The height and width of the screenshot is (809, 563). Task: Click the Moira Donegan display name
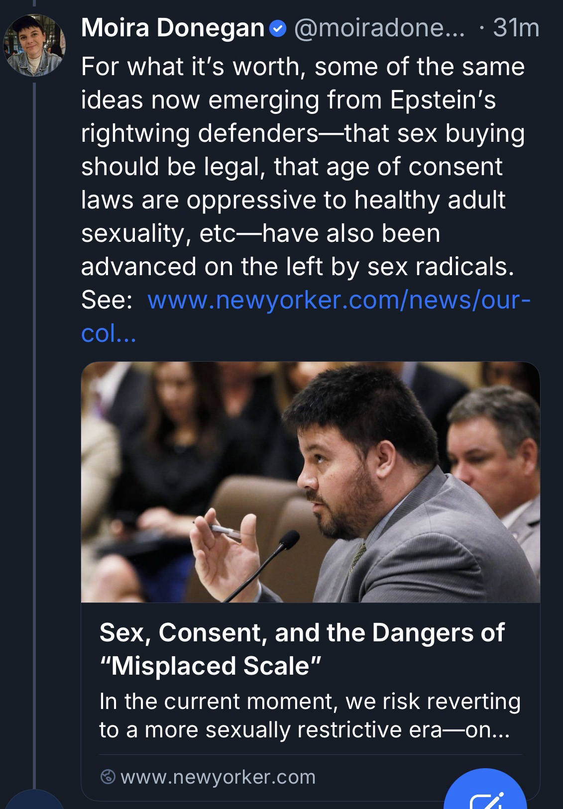172,28
